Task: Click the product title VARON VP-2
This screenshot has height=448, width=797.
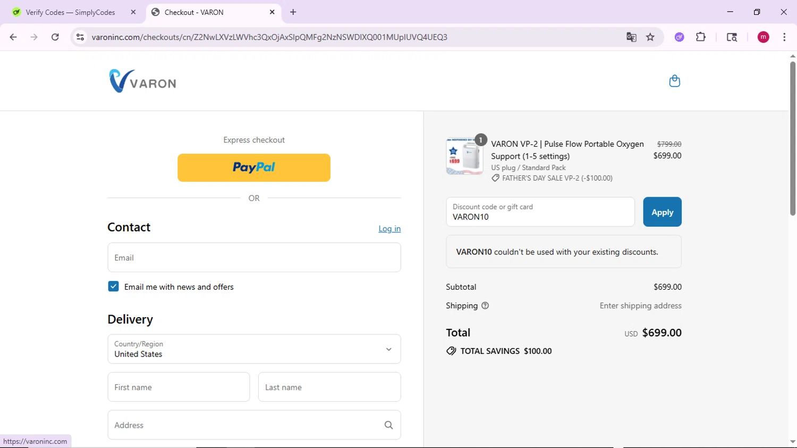Action: (567, 150)
